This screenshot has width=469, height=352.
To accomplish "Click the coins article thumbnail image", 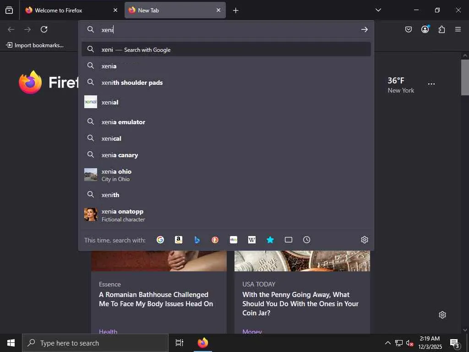I will pyautogui.click(x=302, y=261).
